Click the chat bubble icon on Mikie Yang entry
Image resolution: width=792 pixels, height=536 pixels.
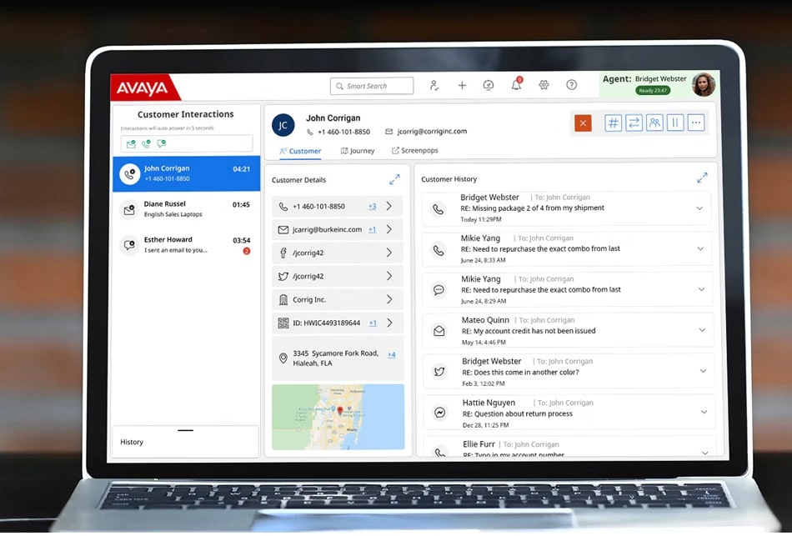[439, 289]
